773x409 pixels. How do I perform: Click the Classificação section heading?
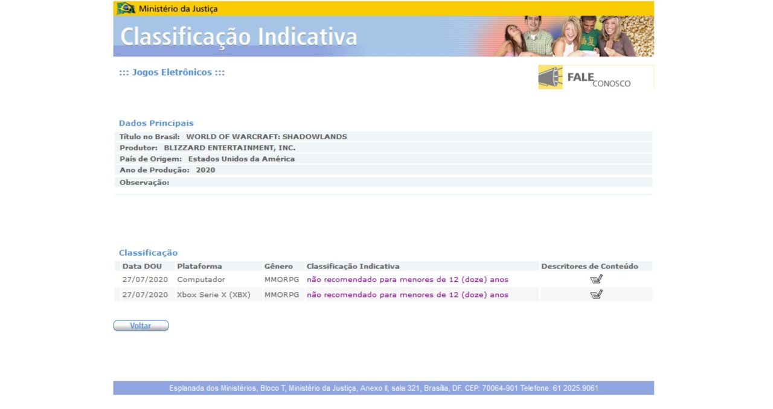[x=149, y=253]
